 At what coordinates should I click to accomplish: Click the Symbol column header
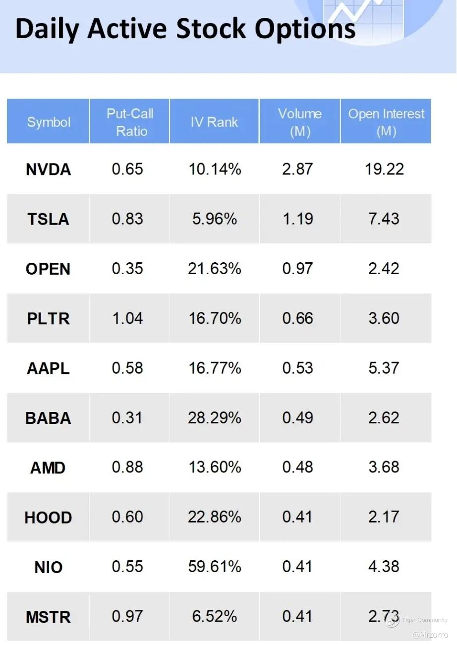49,122
